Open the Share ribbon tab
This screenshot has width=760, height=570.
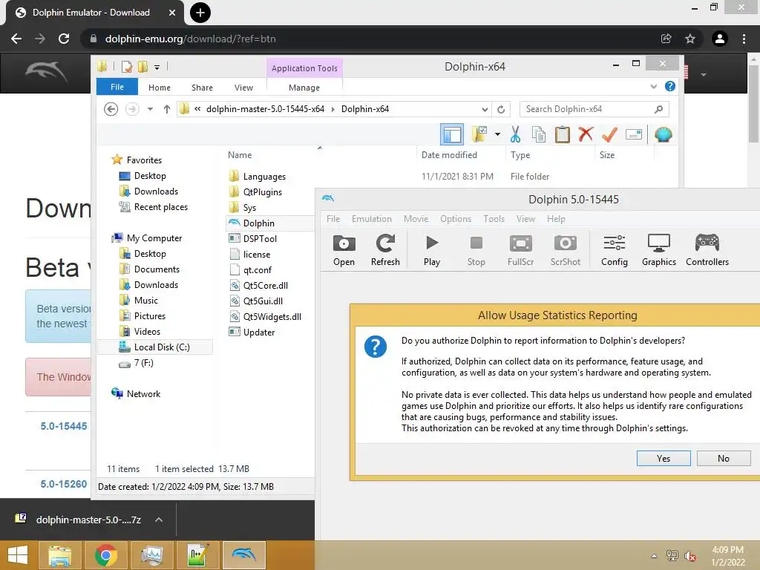click(x=202, y=88)
